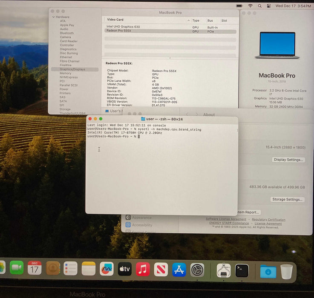Click User's MacBook path item in System Information
This screenshot has height=298, width=314.
tap(114, 111)
